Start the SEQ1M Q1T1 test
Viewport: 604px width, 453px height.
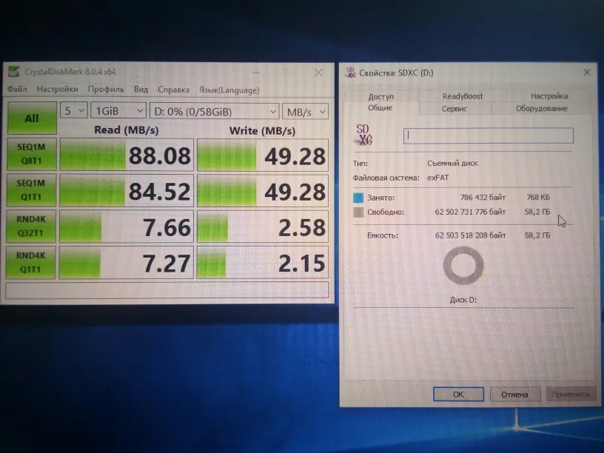click(x=31, y=190)
